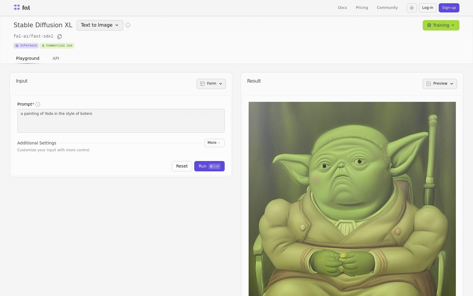Click the Inference tag badge

pos(26,46)
